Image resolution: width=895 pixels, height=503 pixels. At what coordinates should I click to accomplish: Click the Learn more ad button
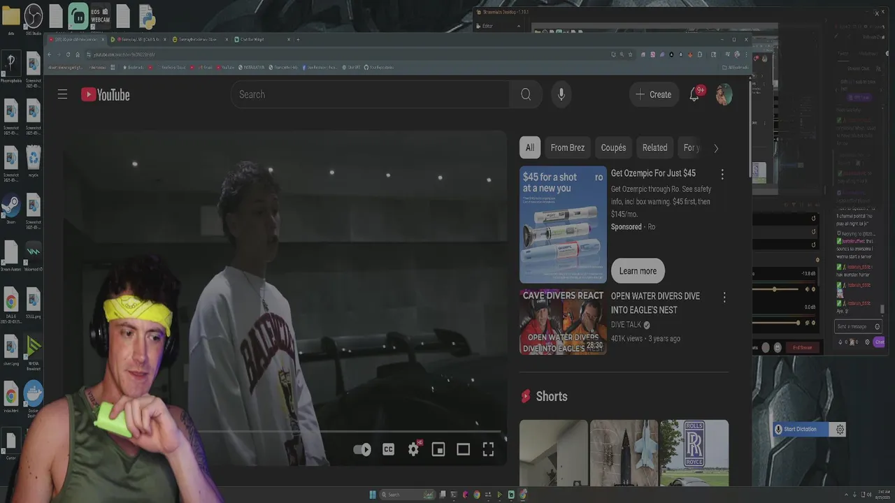pos(638,271)
